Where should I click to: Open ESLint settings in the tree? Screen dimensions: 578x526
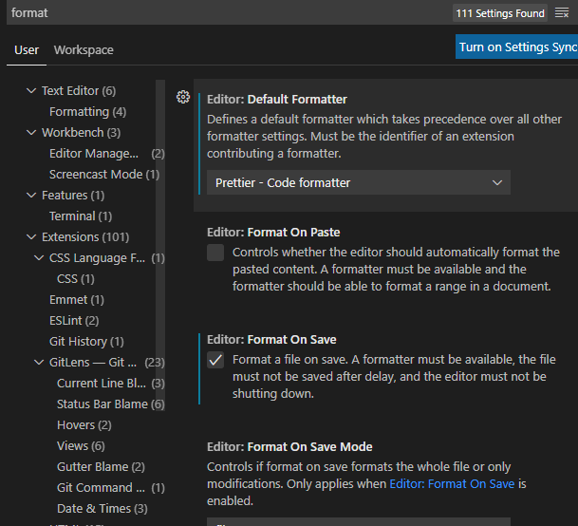(66, 321)
